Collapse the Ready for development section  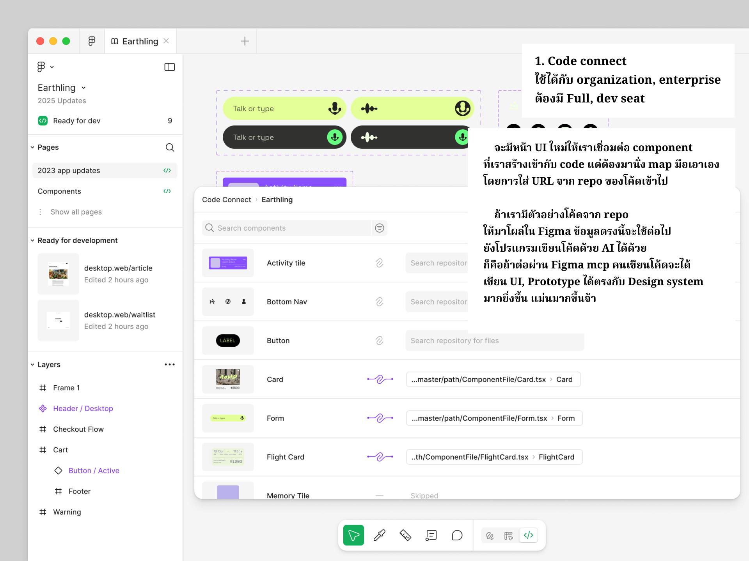[x=32, y=240]
